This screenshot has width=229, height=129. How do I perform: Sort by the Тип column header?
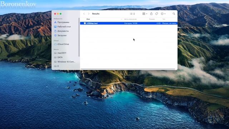(164, 19)
